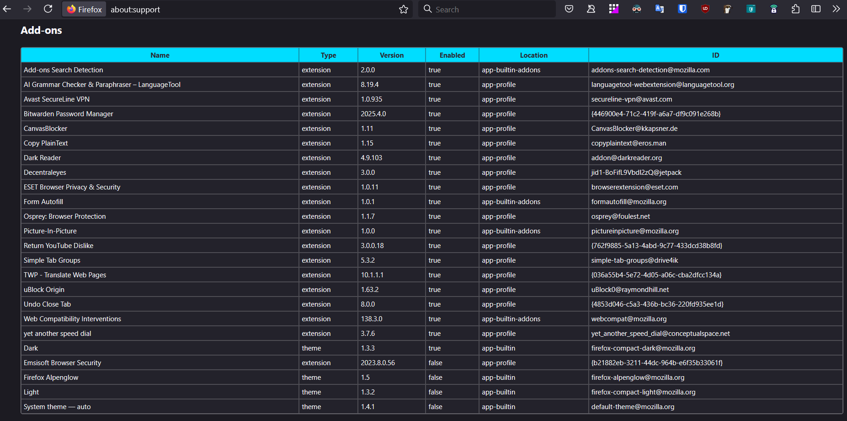Click the addon@darkreader.org ID cell
This screenshot has height=421, width=847.
[715, 157]
